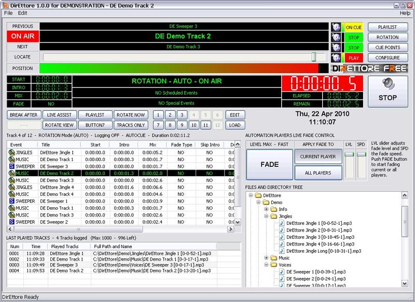Screen dimensions: 415x302
Task: Click the sweeper S icon on the DE Sweeper 3 event row
Action: point(11,166)
